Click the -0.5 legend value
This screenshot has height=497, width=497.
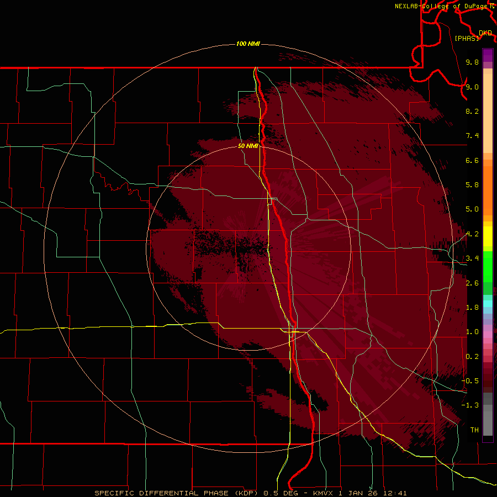pos(470,381)
